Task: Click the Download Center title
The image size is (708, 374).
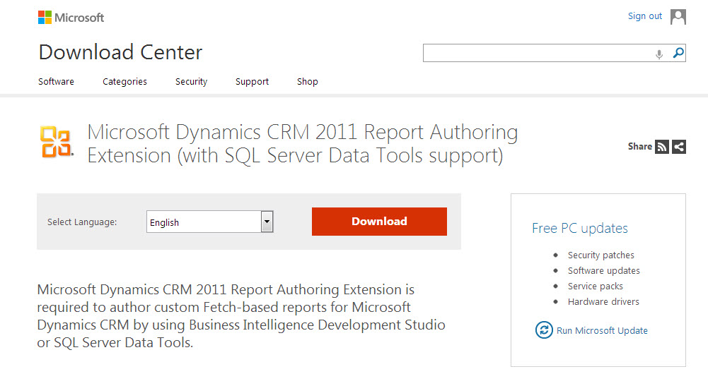Action: (120, 52)
